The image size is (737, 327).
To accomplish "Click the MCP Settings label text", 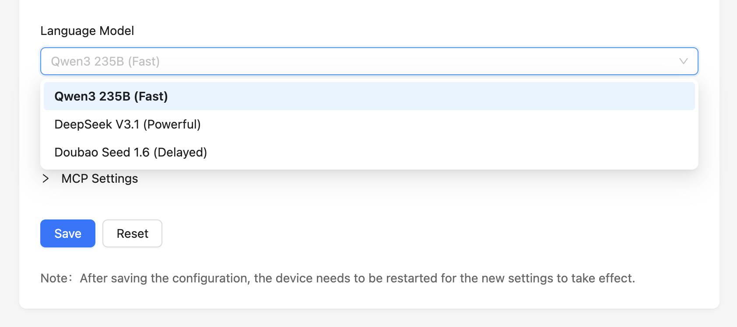I will (x=99, y=178).
